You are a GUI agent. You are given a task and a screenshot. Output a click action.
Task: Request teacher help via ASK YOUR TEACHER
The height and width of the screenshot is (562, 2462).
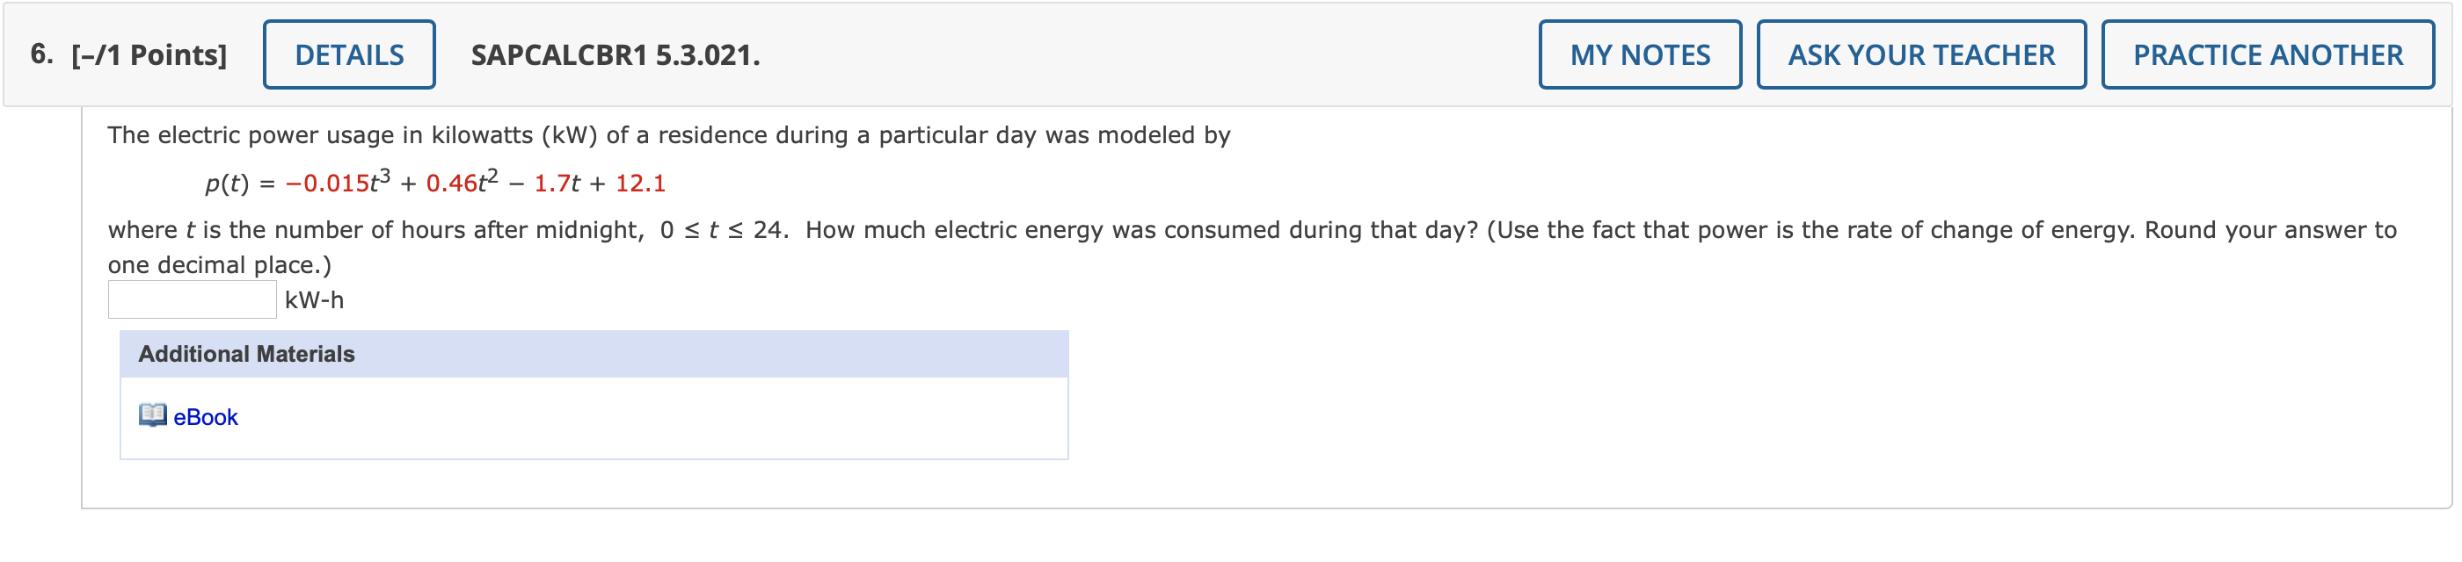click(x=1922, y=54)
